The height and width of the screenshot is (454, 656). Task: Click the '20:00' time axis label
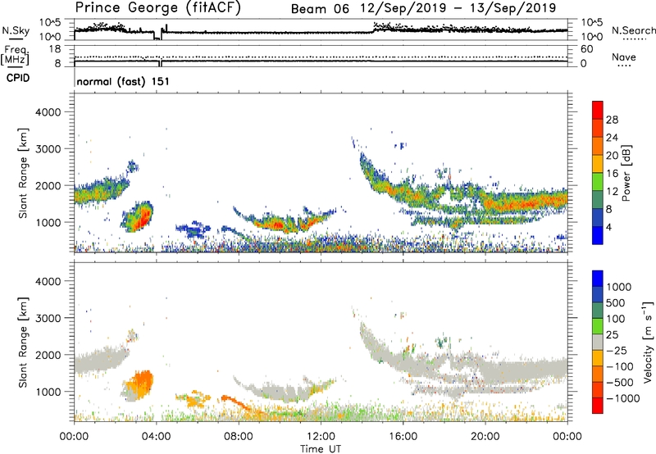tap(485, 437)
